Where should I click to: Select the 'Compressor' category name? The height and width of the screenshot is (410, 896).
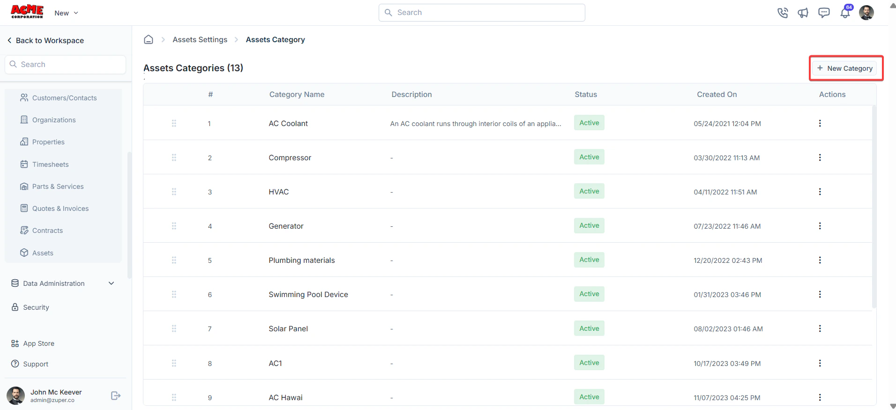click(x=290, y=158)
